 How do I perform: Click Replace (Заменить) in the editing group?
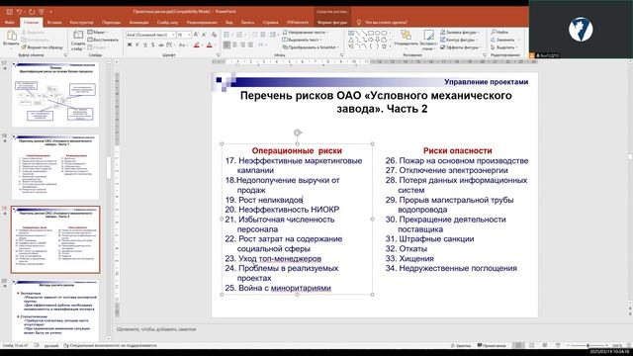(x=502, y=40)
